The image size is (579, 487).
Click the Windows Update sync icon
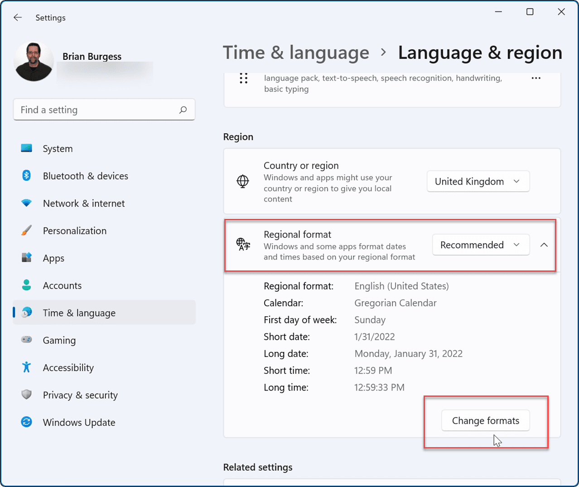click(27, 422)
